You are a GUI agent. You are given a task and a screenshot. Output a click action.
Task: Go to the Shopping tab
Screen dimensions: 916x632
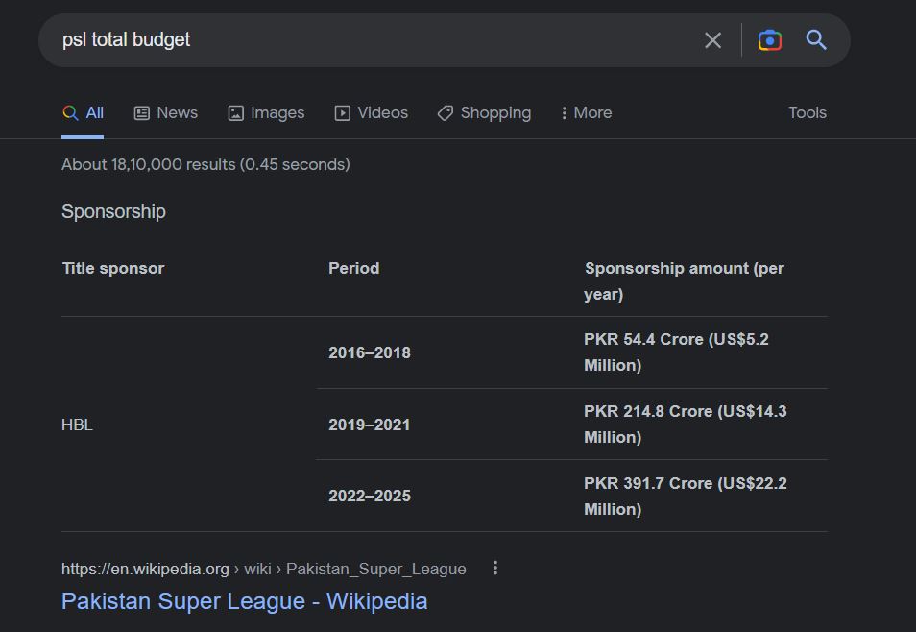click(484, 112)
